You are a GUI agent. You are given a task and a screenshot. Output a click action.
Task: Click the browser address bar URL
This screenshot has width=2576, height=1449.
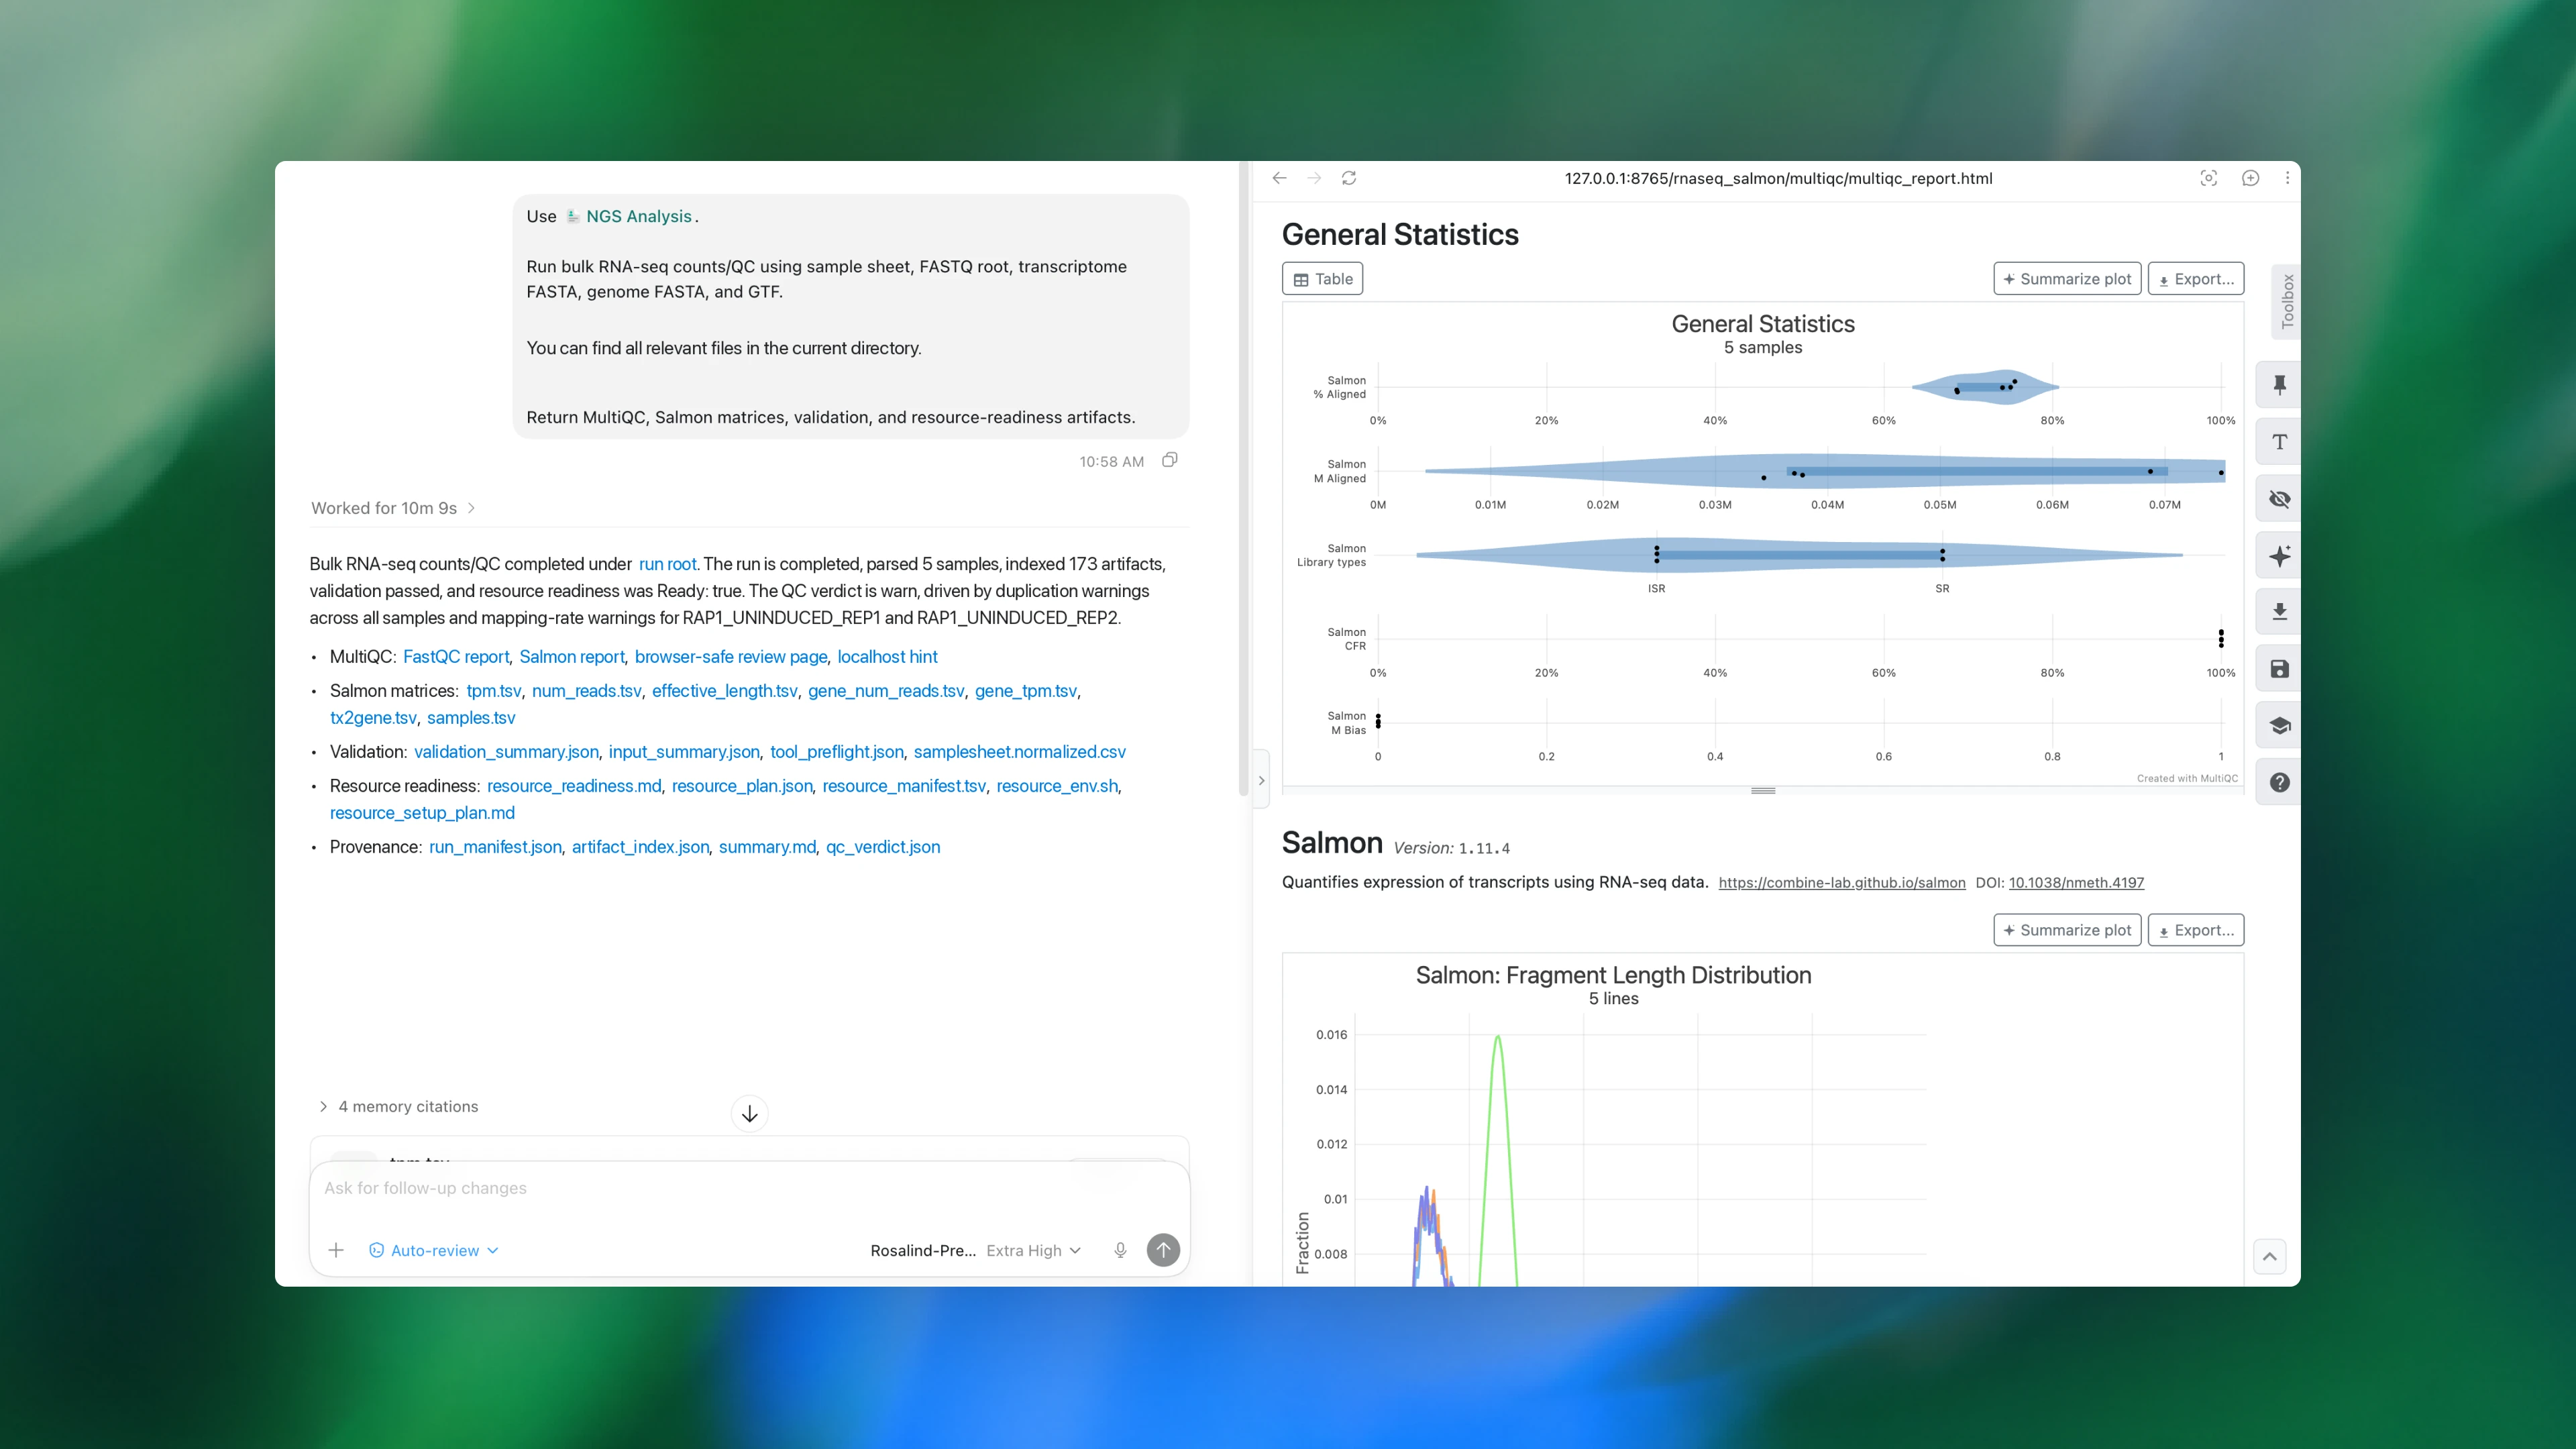[1778, 178]
